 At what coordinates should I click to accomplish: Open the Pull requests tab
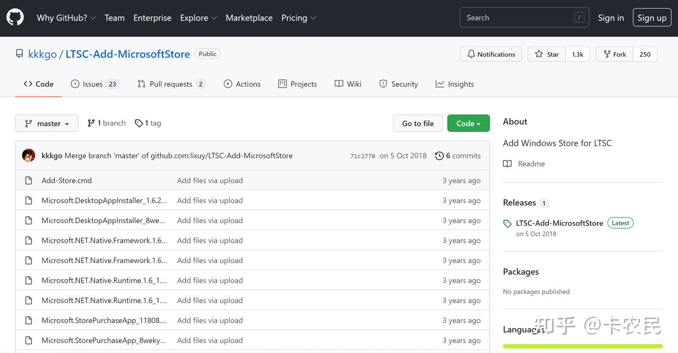(x=171, y=84)
